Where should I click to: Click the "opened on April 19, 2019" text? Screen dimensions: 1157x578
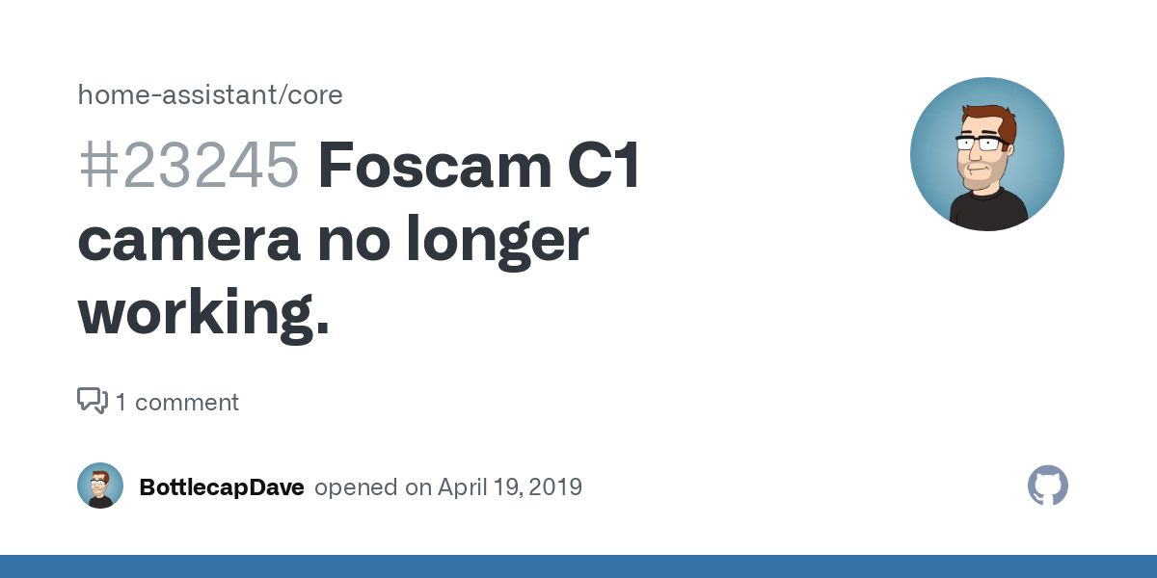click(x=448, y=486)
